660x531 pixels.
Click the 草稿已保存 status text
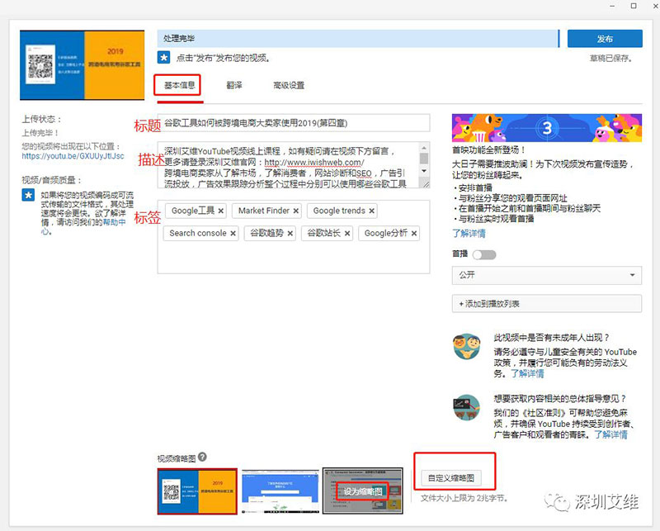coord(610,59)
